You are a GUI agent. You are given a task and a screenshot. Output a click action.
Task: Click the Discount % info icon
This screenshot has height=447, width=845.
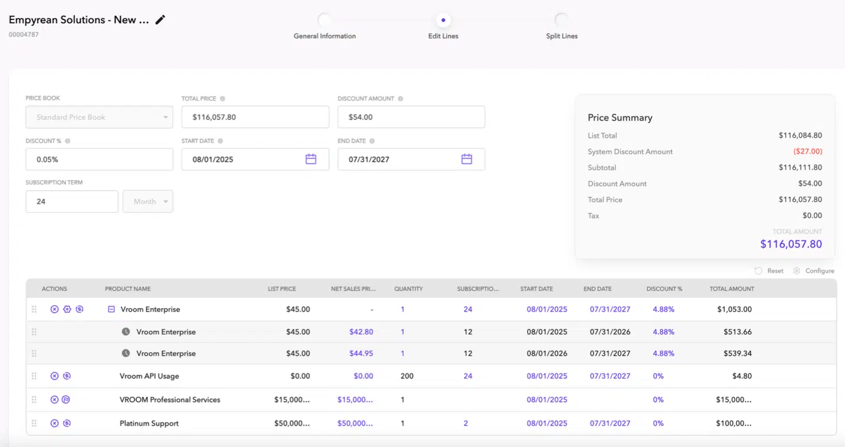67,141
